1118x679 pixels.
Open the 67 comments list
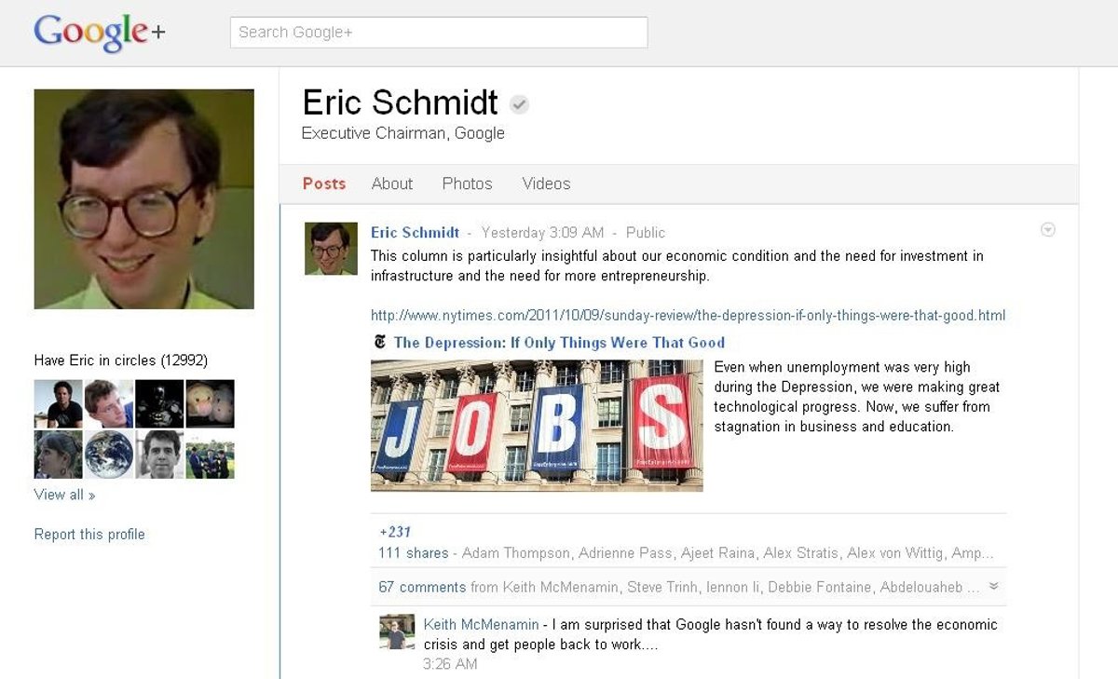[422, 587]
